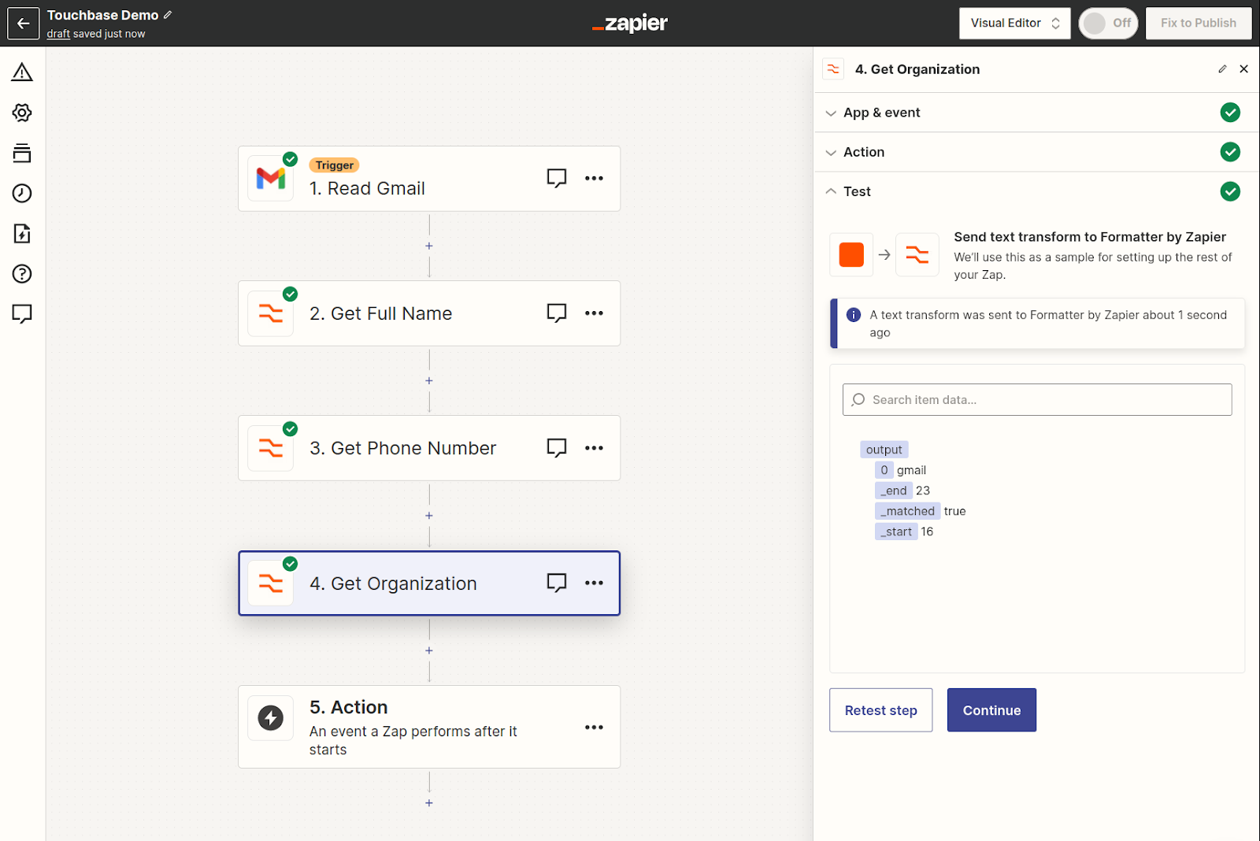Open the versions stack sidebar icon
1260x841 pixels.
(x=22, y=153)
